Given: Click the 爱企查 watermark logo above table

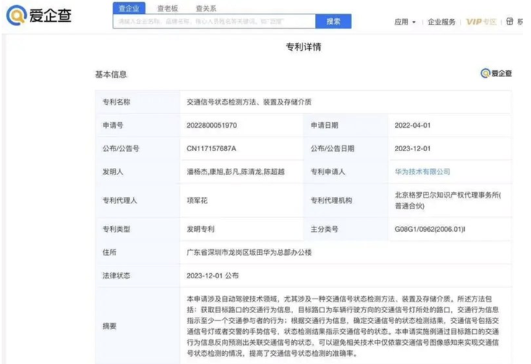Looking at the screenshot, I should pyautogui.click(x=496, y=73).
